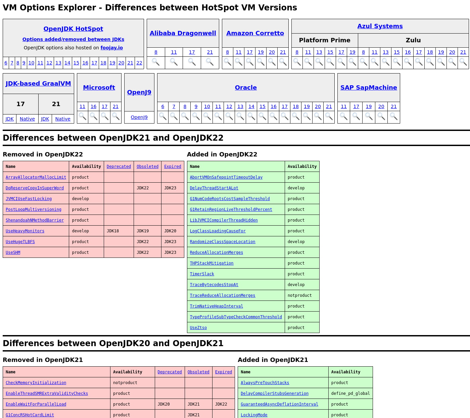Open the search icon for Amazon Corretto 21

pos(283,62)
